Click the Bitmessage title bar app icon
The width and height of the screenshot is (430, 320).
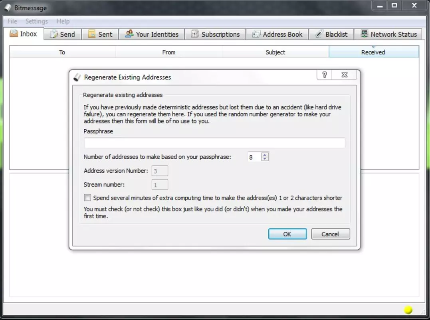coord(8,8)
